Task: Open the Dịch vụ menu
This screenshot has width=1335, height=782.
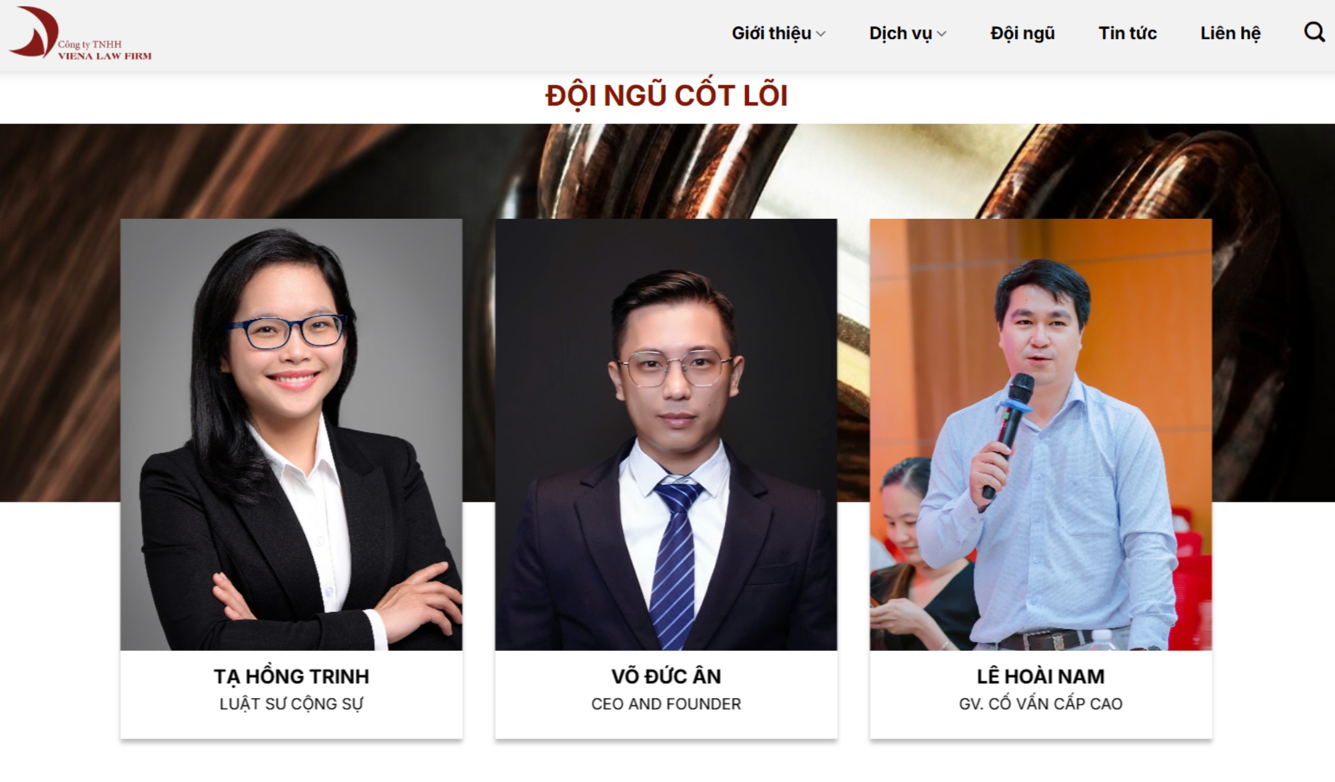Action: pos(900,33)
